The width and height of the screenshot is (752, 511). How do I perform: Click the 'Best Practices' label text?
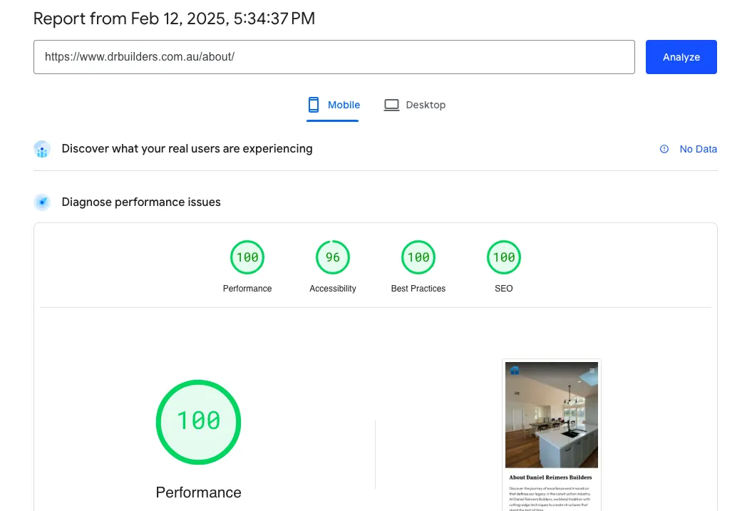click(418, 289)
